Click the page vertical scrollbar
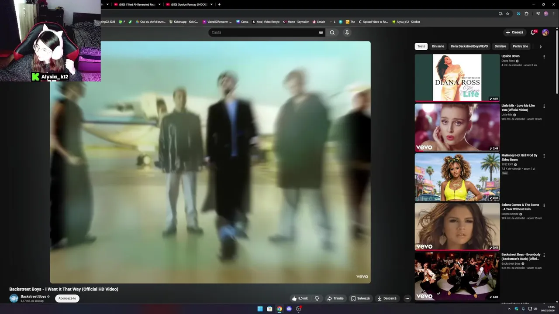 [x=557, y=61]
